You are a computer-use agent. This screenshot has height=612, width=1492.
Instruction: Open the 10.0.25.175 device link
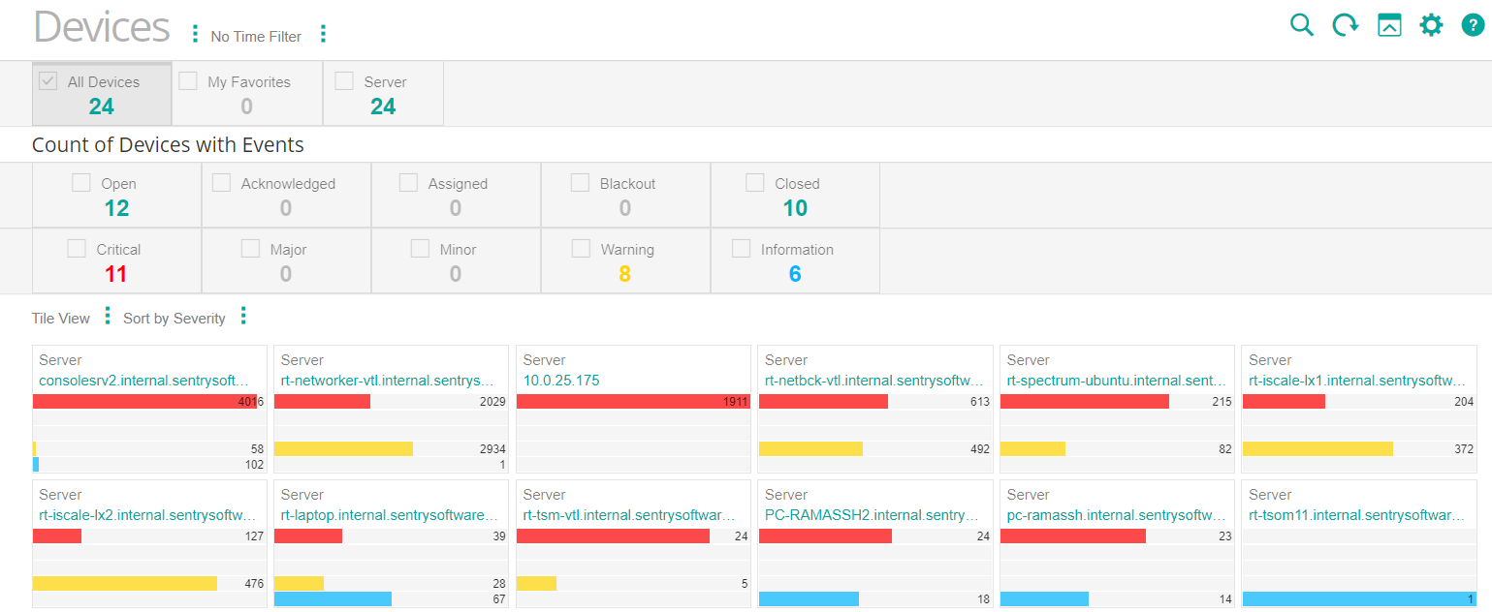click(x=560, y=380)
